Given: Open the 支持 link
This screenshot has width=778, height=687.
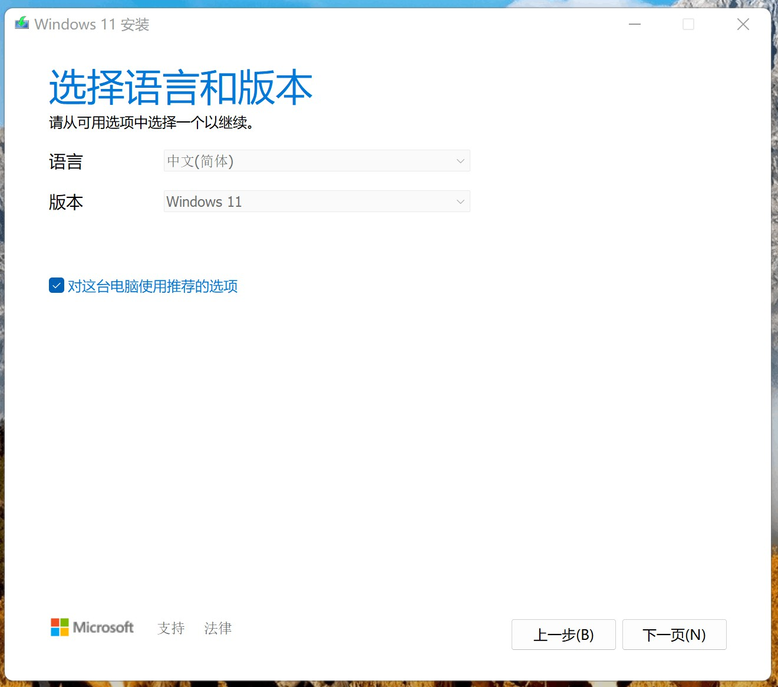Looking at the screenshot, I should tap(171, 628).
